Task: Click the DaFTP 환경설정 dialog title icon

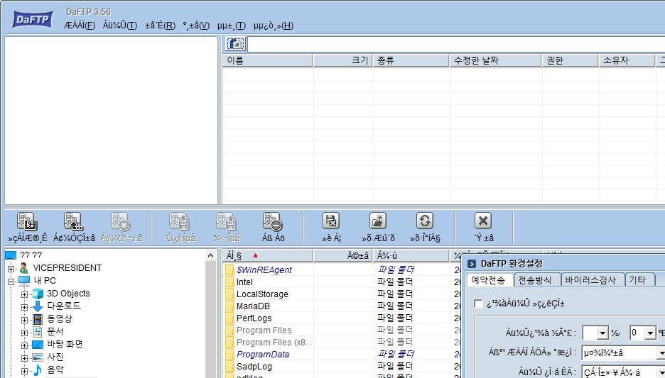Action: (x=472, y=264)
